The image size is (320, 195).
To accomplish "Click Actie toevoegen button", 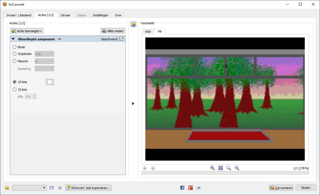I will pyautogui.click(x=27, y=31).
